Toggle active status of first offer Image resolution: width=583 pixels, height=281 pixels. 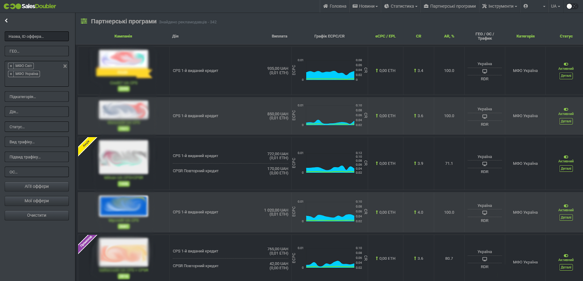tap(566, 64)
